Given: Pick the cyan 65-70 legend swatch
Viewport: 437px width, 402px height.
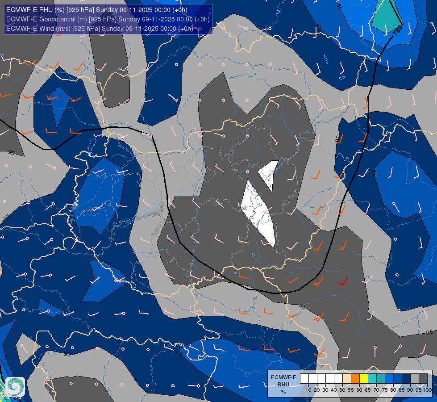Looking at the screenshot, I should click(x=372, y=379).
